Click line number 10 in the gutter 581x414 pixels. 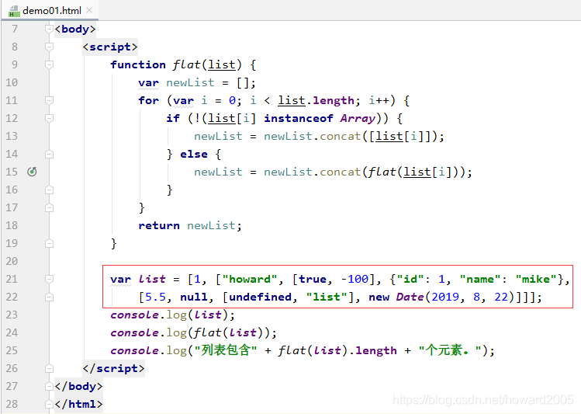pos(12,82)
